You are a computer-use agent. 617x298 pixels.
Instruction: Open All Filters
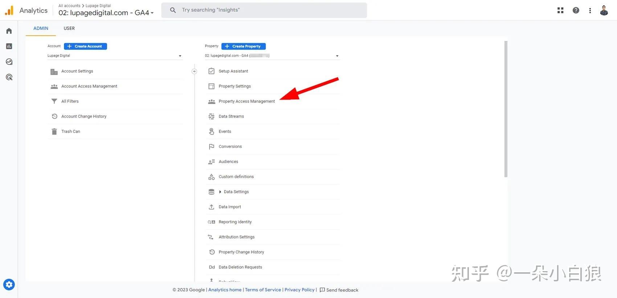tap(70, 101)
